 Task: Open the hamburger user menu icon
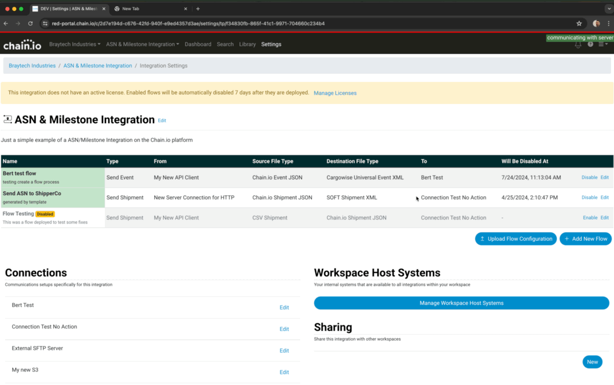pyautogui.click(x=603, y=44)
